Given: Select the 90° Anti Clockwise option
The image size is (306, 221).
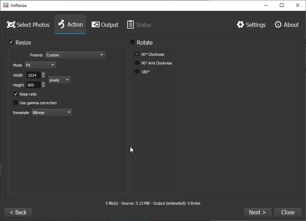Looking at the screenshot, I should pyautogui.click(x=137, y=63).
